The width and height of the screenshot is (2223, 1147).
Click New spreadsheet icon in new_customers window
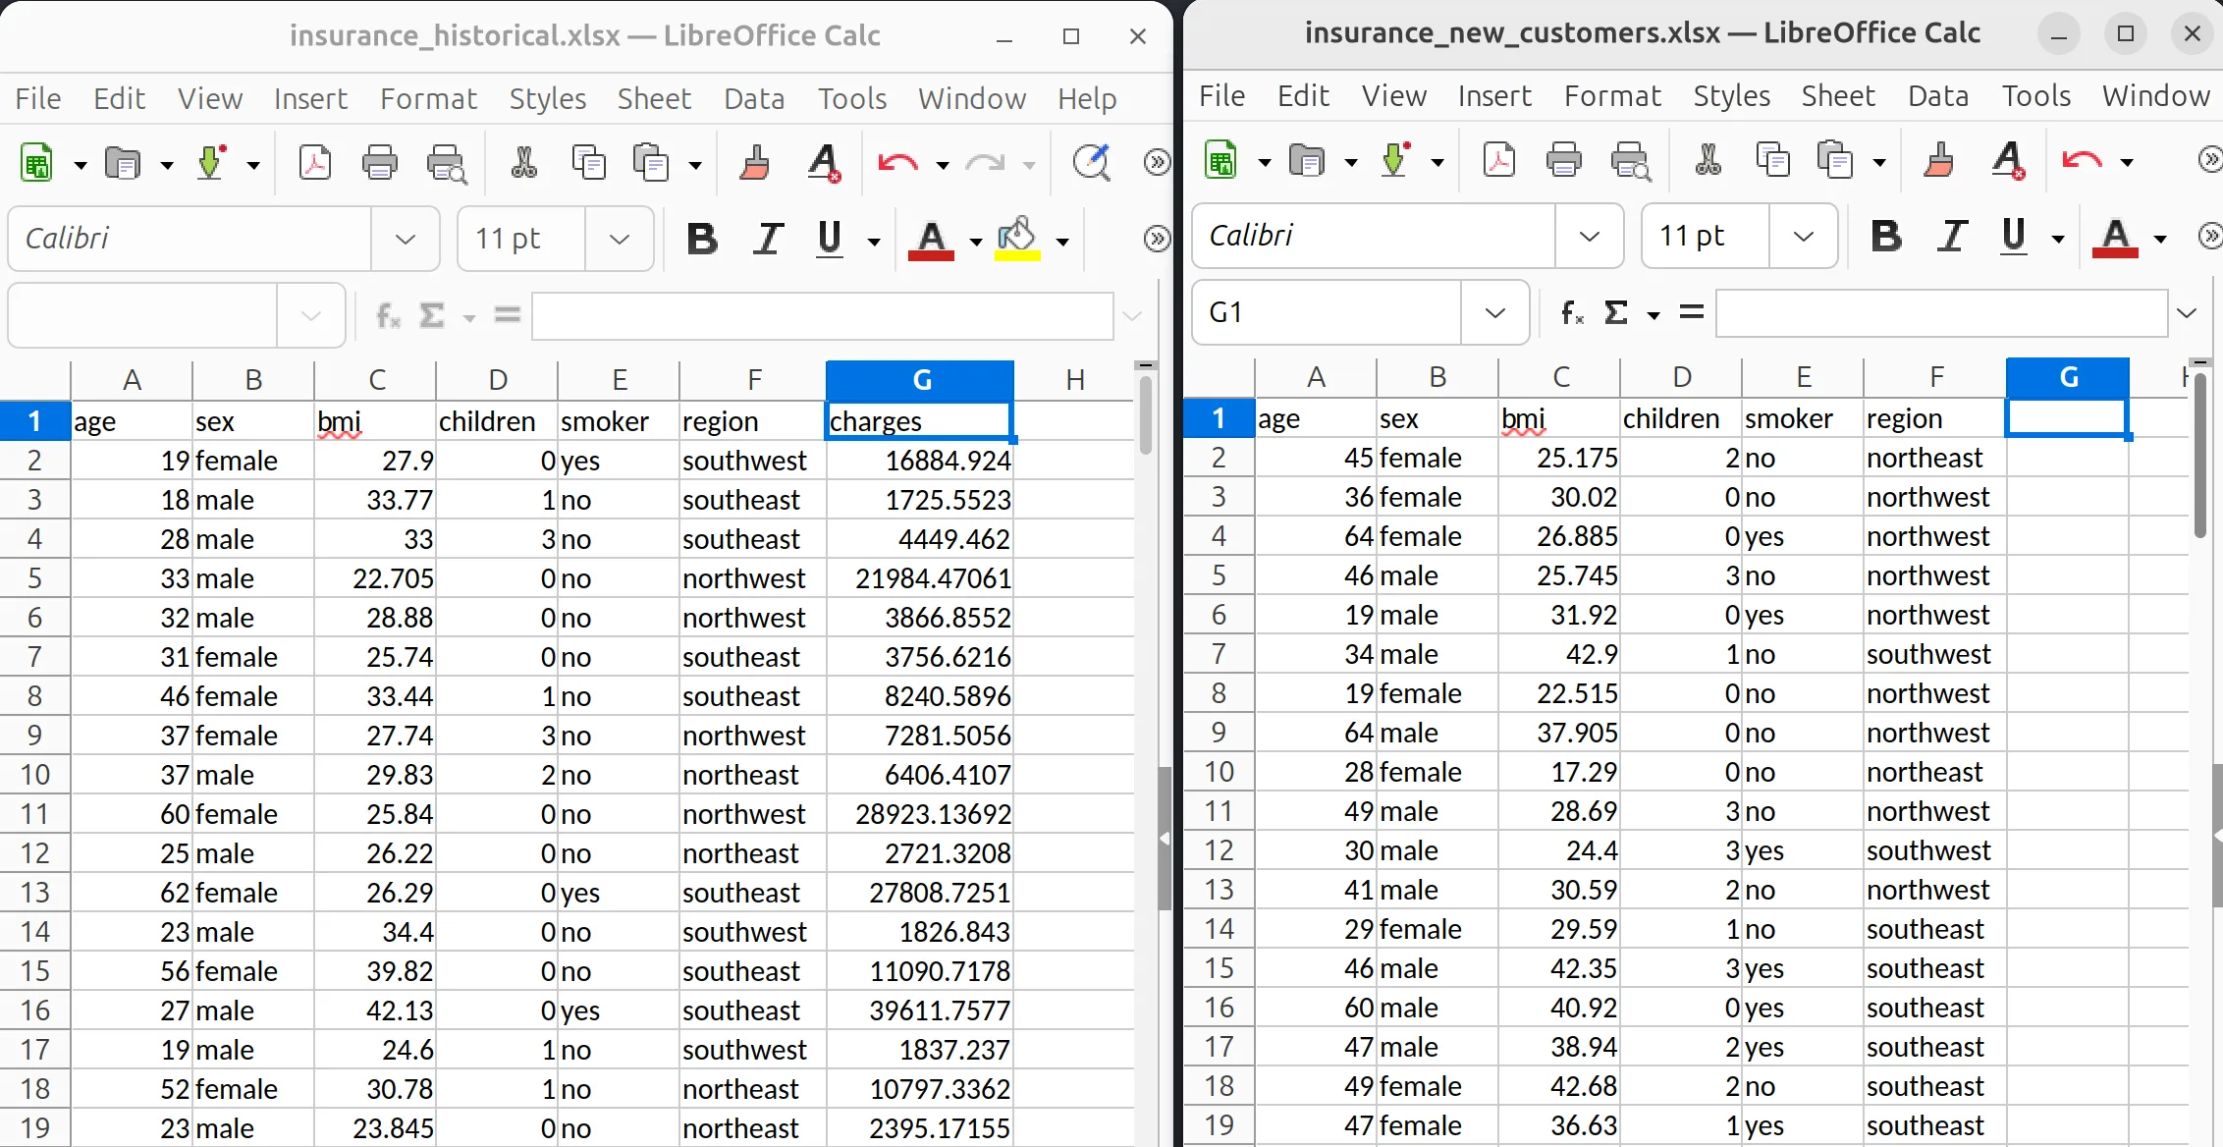tap(1220, 160)
